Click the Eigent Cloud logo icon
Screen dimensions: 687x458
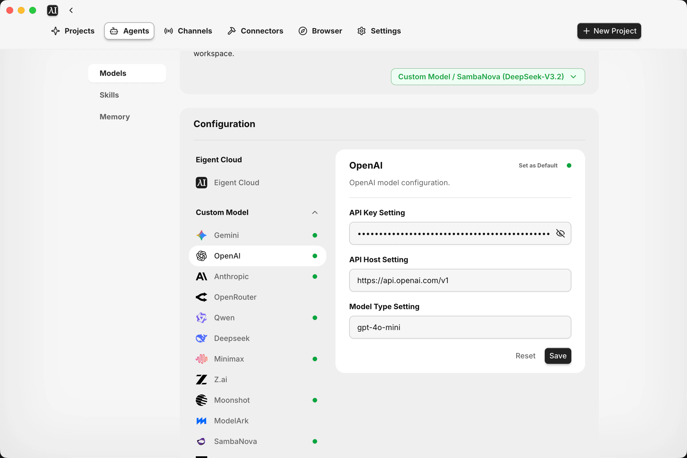tap(201, 183)
